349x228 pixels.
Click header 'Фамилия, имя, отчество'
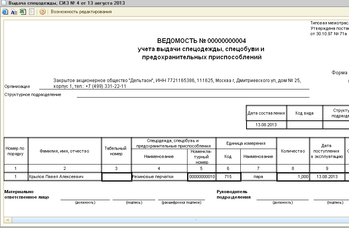(x=64, y=151)
